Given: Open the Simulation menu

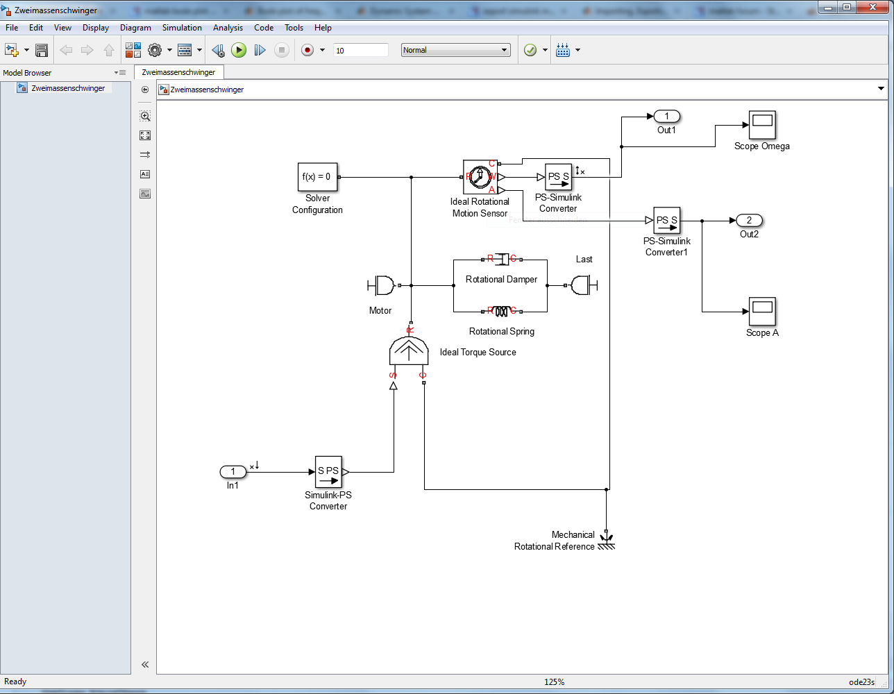Looking at the screenshot, I should coord(182,28).
